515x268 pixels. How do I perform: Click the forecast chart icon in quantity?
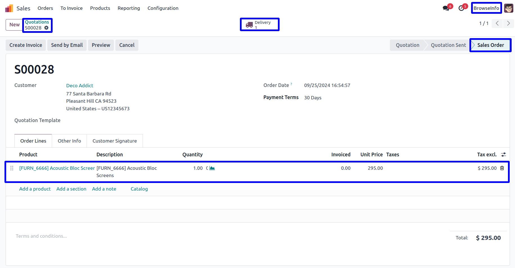[212, 168]
